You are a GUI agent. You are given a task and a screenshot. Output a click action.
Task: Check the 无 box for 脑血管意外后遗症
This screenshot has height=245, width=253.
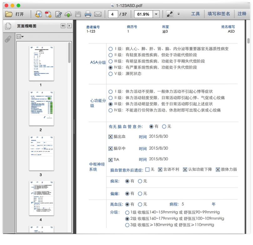[147, 170]
